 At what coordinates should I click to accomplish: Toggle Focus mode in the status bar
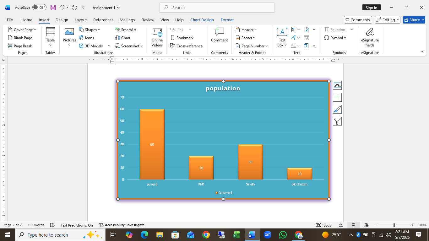pyautogui.click(x=324, y=225)
